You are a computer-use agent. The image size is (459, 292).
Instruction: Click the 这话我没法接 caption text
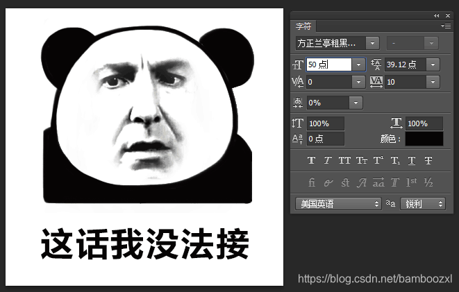144,244
